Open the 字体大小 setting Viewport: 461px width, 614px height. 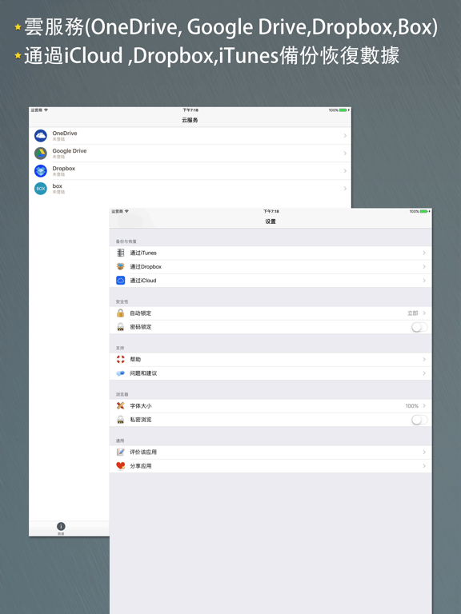271,405
